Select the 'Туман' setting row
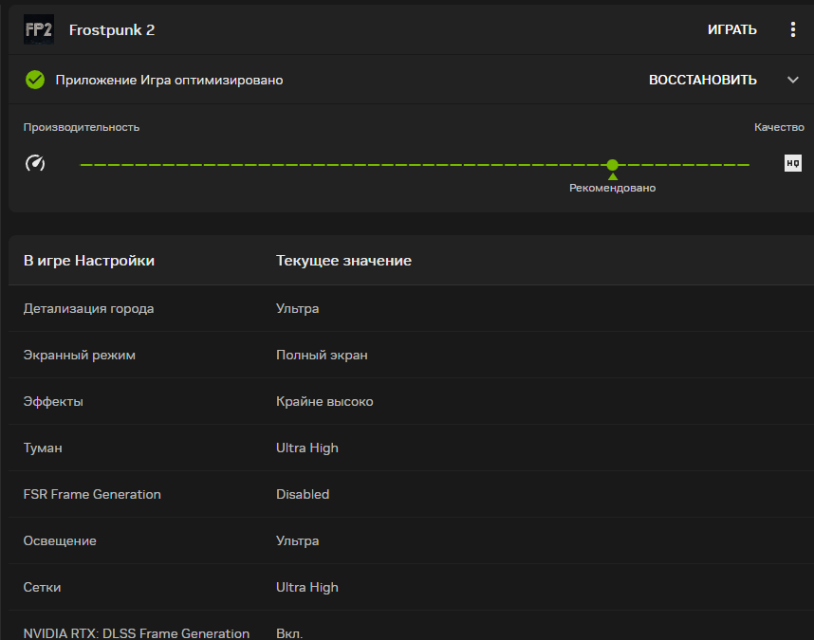Image resolution: width=814 pixels, height=640 pixels. point(411,448)
